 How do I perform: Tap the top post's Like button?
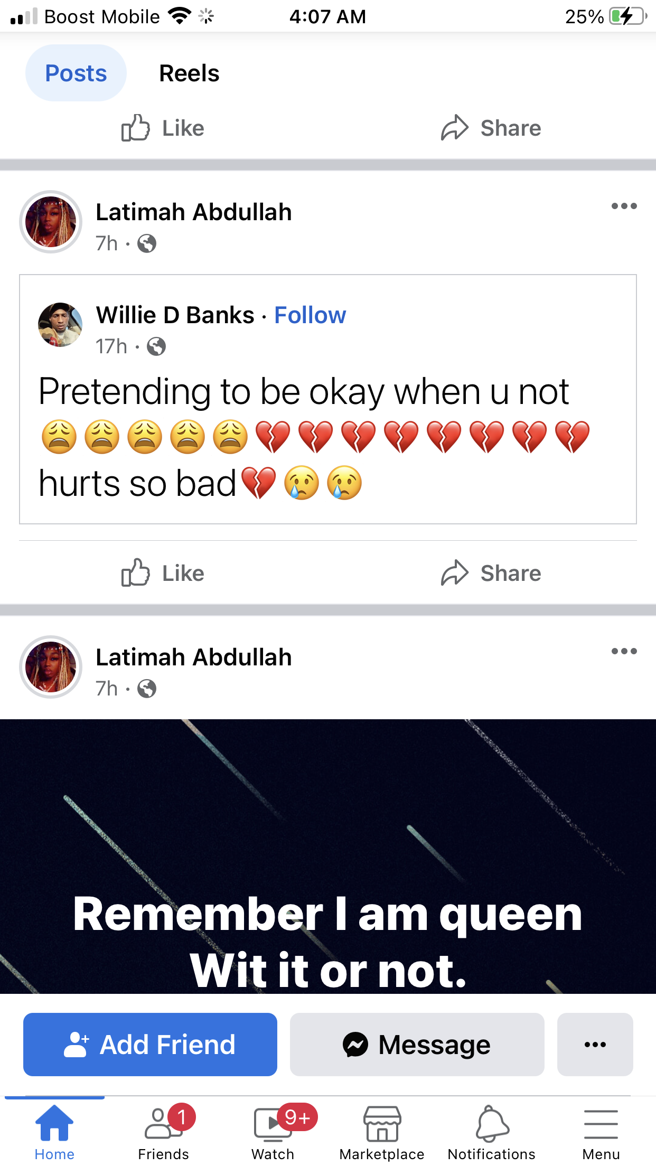[163, 128]
